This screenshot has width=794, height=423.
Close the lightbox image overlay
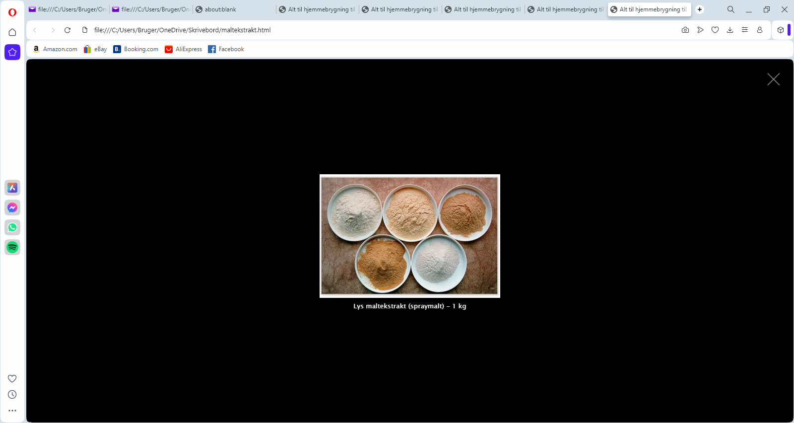[773, 79]
